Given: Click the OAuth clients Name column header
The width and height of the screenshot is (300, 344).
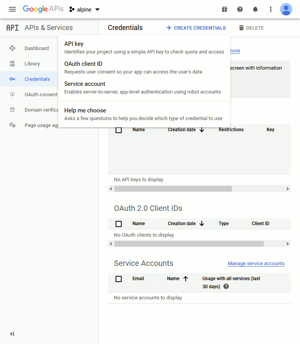Looking at the screenshot, I should (x=139, y=224).
